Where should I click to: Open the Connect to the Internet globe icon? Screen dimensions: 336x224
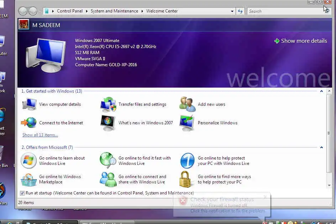point(29,123)
